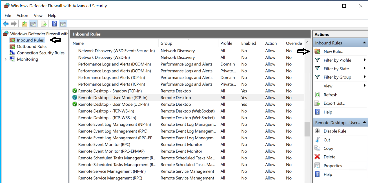Screen dimensions: 368x183
Task: Open Properties for the selected rule
Action: [333, 166]
